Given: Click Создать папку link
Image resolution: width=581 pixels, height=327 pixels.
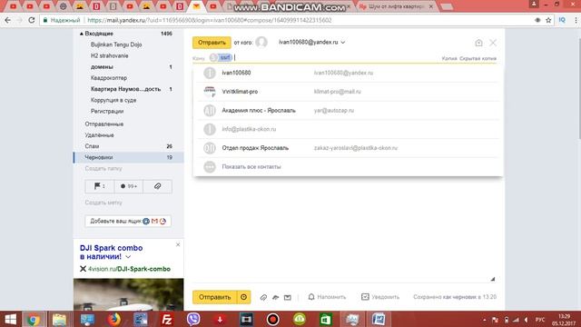Looking at the screenshot, I should (103, 168).
